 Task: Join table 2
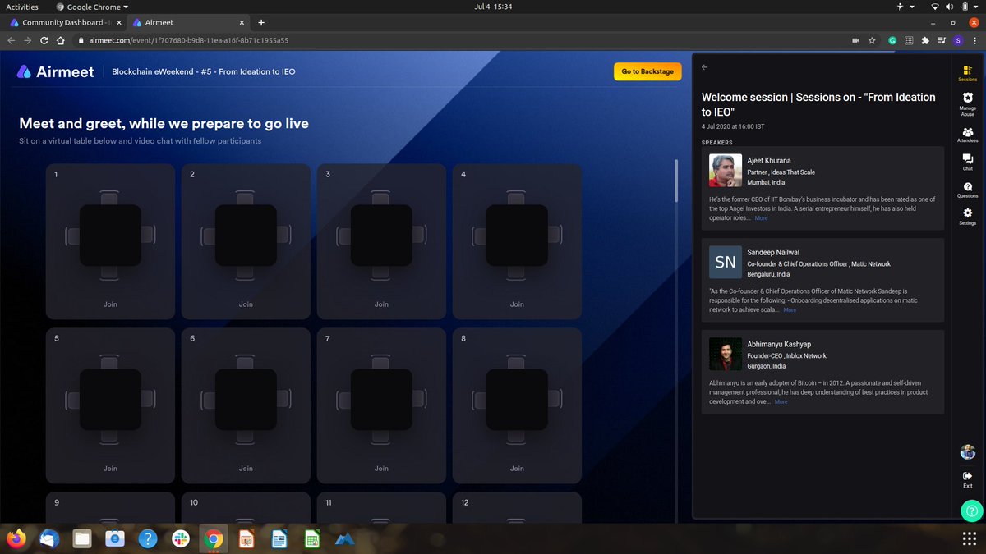coord(246,304)
